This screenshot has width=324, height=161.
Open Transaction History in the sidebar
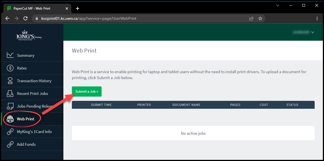(x=34, y=81)
